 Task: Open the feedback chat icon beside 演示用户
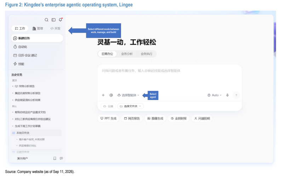(61, 158)
